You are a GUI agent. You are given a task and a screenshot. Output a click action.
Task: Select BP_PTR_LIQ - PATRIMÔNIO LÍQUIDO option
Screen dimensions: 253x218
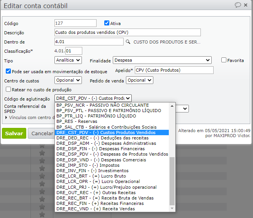coord(112,116)
